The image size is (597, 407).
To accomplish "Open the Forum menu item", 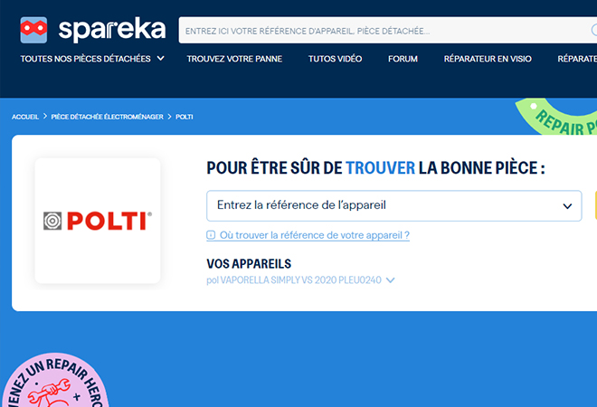I will click(x=403, y=59).
